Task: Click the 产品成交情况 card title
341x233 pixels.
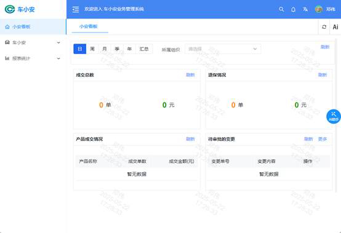Action: (89, 139)
